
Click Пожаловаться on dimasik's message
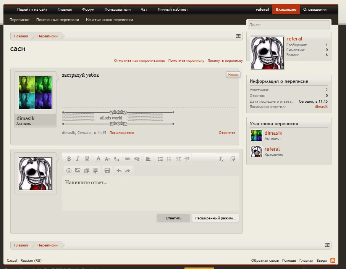point(121,132)
